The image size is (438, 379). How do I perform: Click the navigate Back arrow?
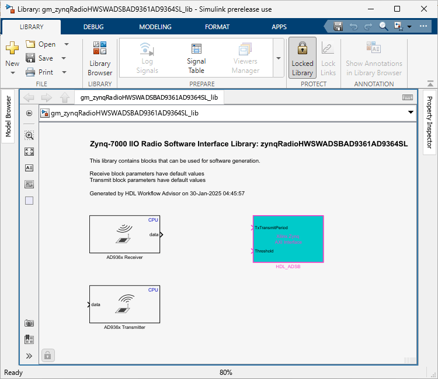coord(29,97)
